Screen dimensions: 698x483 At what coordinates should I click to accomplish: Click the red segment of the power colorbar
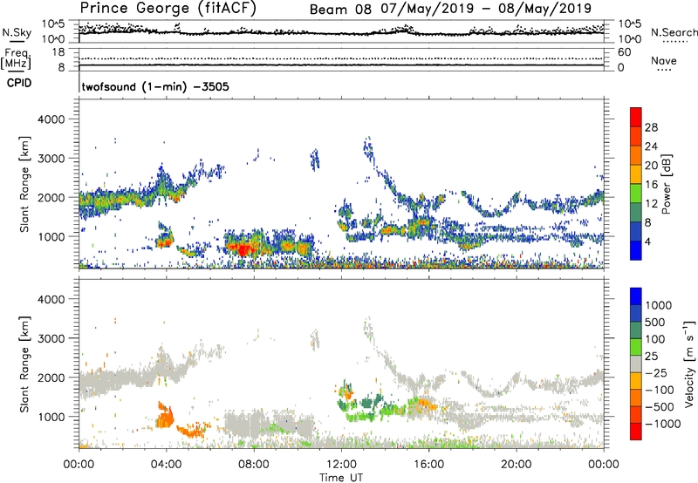pyautogui.click(x=636, y=117)
